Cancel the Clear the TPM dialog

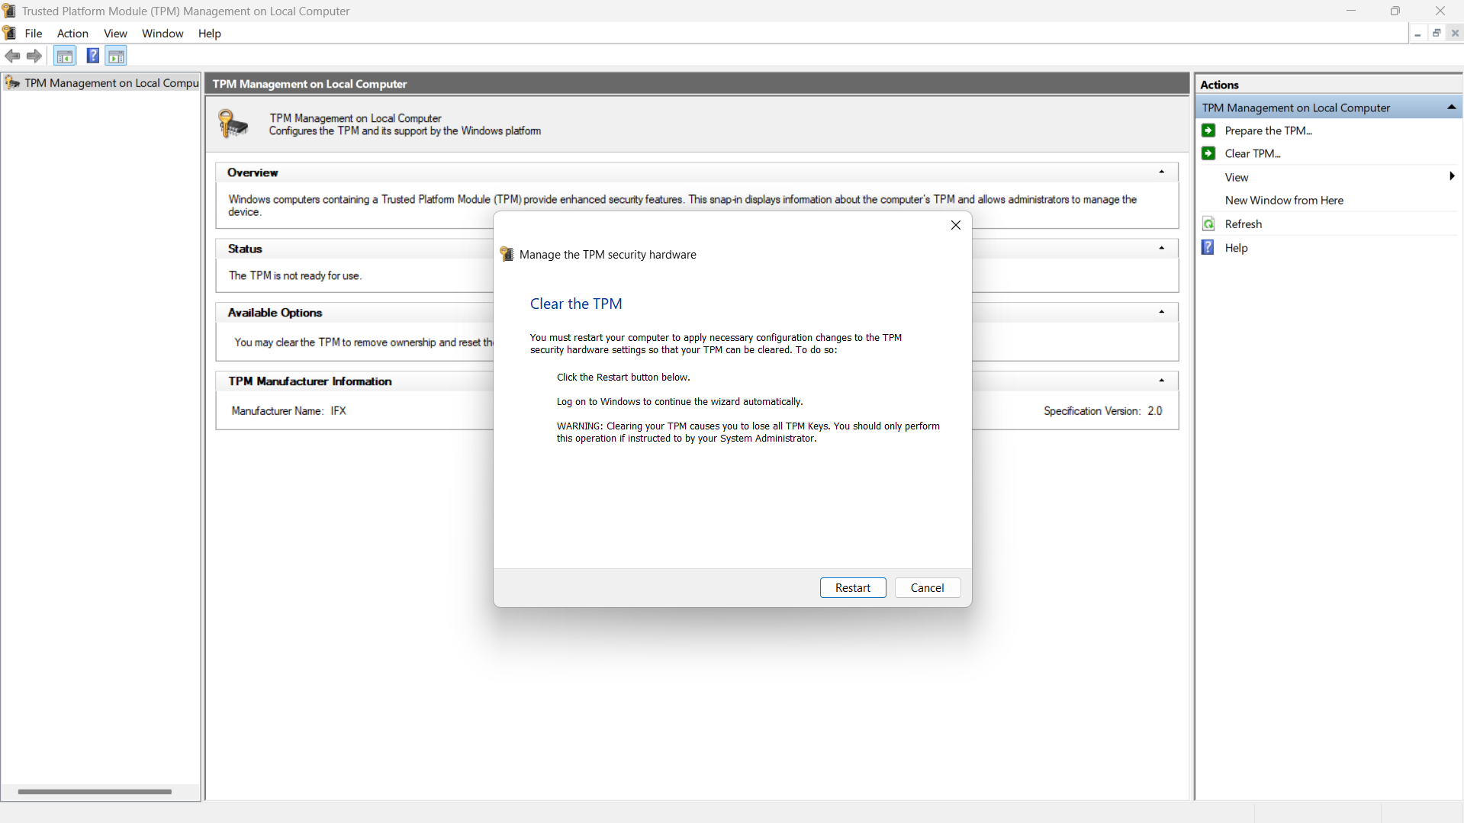coord(927,587)
